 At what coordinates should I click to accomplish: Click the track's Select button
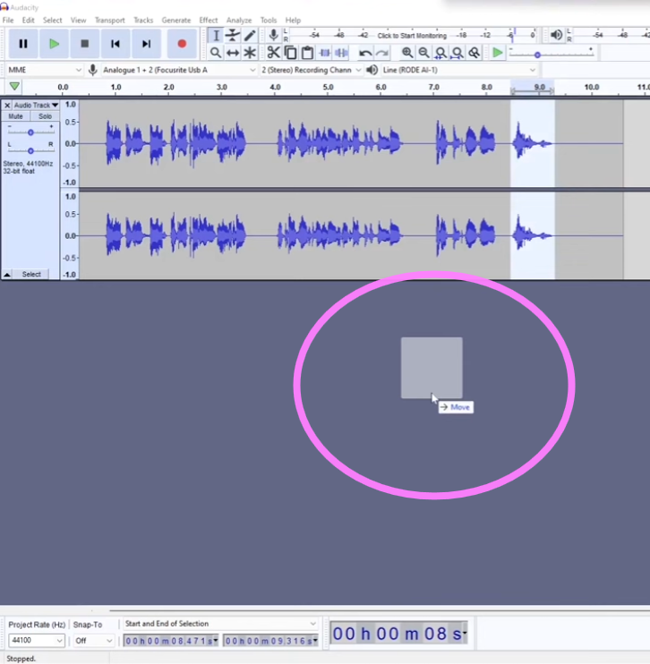pos(31,275)
